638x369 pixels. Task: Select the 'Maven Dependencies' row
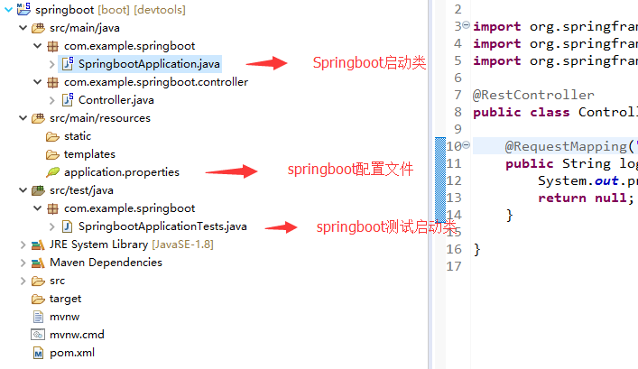(x=106, y=263)
